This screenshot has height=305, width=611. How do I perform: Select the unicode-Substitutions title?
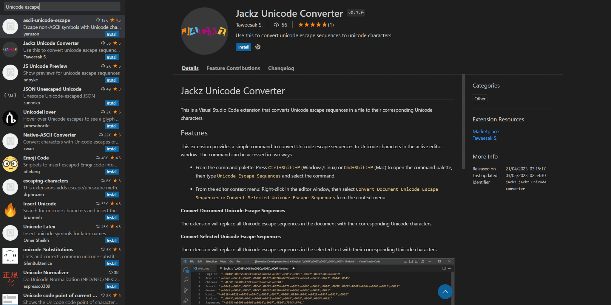pyautogui.click(x=48, y=250)
